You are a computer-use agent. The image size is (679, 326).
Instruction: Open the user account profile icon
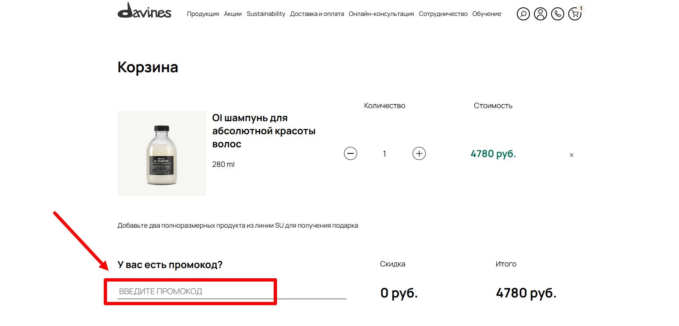(x=540, y=14)
